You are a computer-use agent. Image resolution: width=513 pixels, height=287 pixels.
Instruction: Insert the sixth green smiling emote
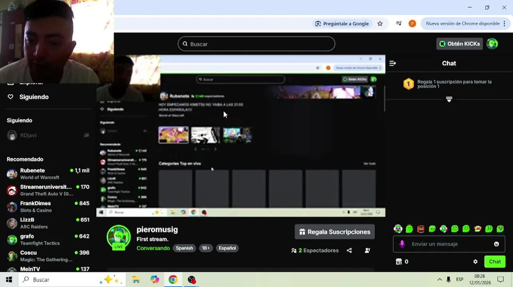[x=455, y=229]
